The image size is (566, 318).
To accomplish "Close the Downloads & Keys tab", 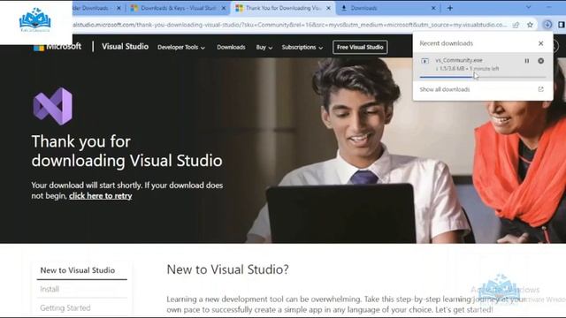I will [224, 8].
